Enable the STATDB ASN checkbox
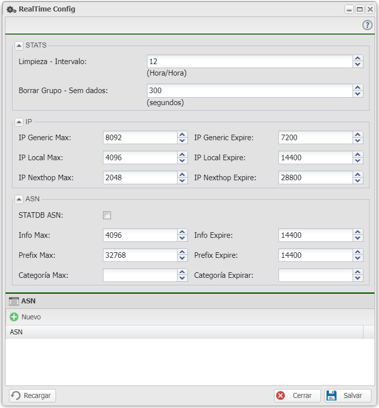This screenshot has width=379, height=408. click(x=107, y=216)
